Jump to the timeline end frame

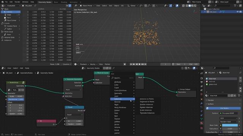coord(145,64)
